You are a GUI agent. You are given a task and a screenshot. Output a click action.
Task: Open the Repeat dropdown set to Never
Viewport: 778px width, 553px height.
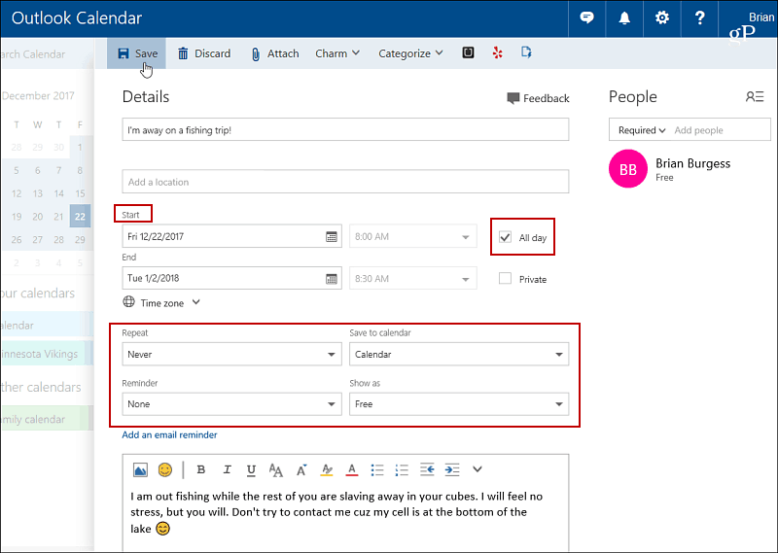coord(231,354)
